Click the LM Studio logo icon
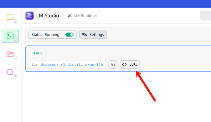211x122 pixels. (x=29, y=15)
